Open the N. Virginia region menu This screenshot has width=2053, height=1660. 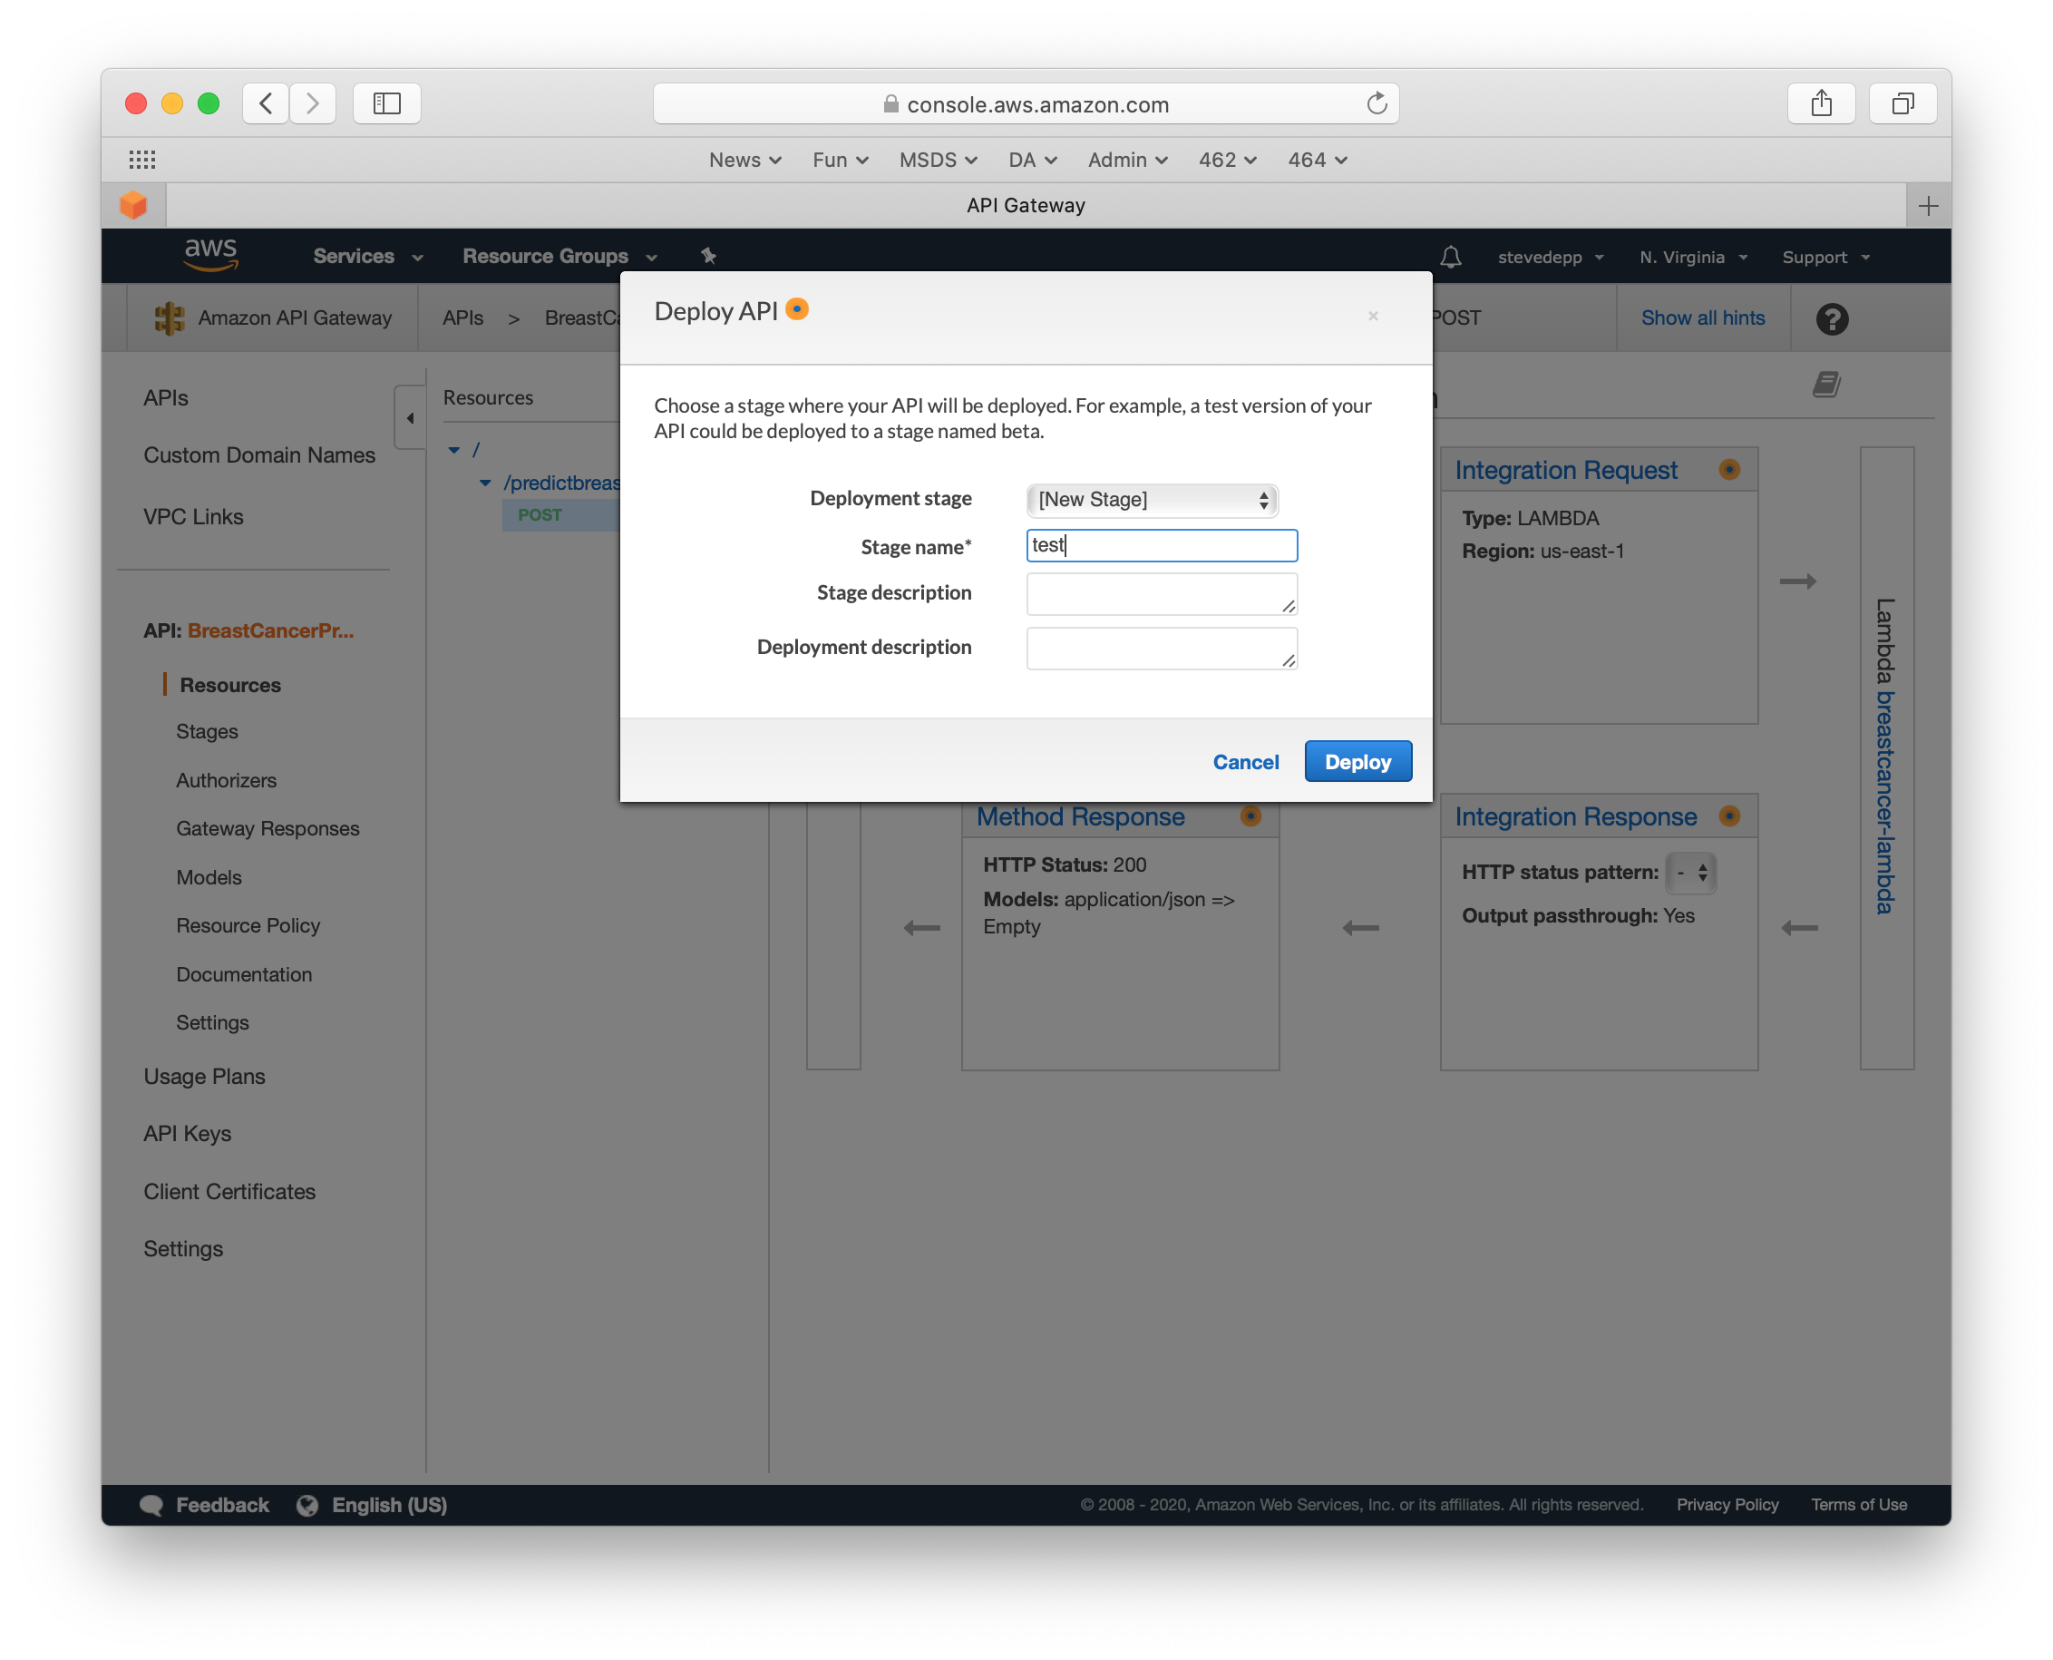point(1693,258)
